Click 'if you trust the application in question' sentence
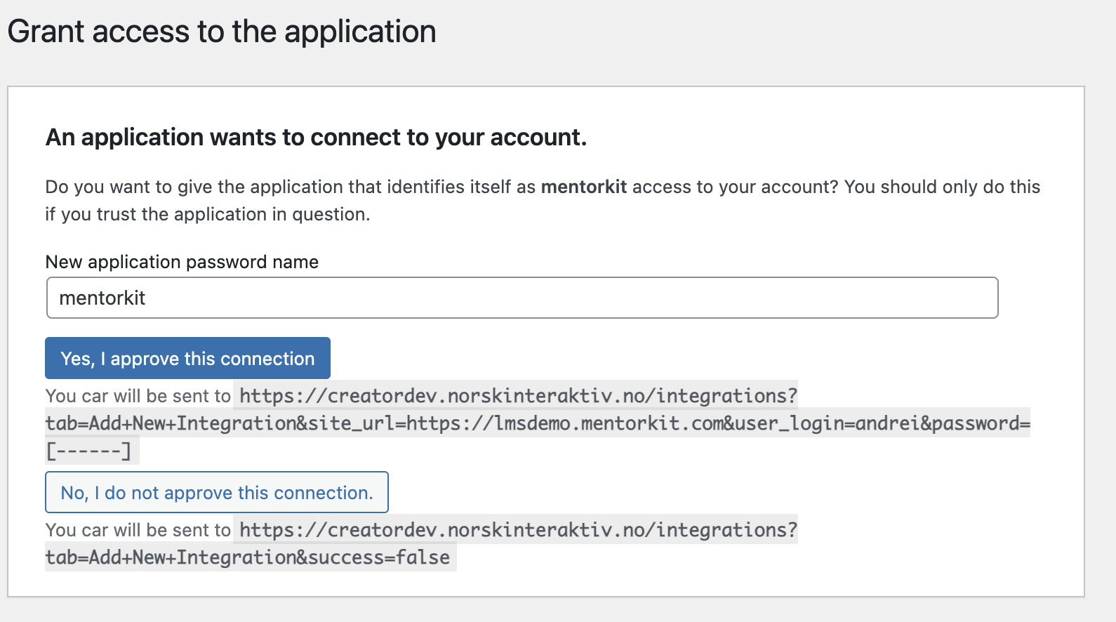The image size is (1116, 622). (x=207, y=214)
